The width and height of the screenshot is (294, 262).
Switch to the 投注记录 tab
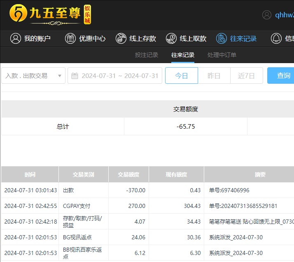tap(147, 55)
